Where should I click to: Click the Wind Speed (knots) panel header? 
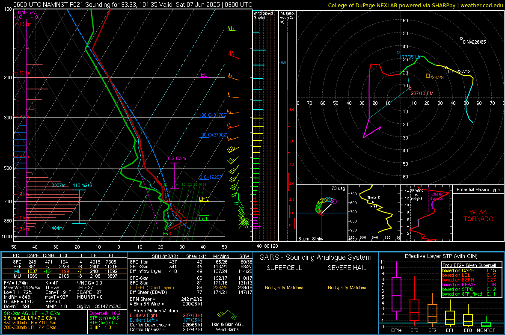[263, 15]
